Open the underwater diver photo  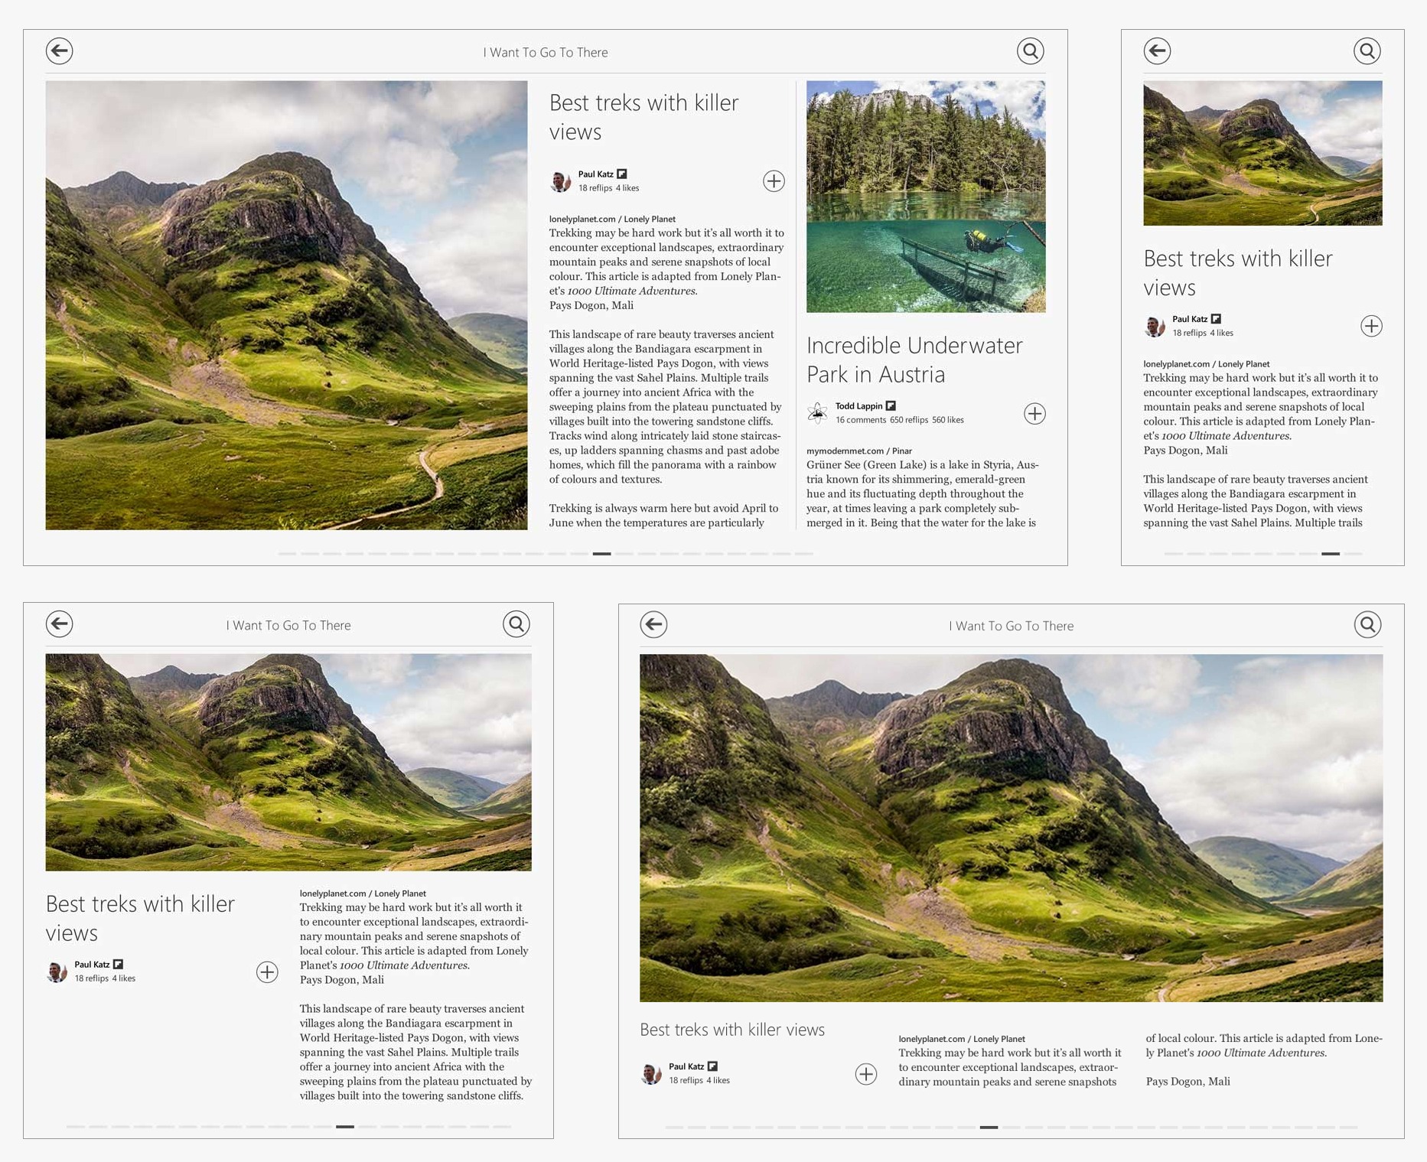click(x=926, y=197)
